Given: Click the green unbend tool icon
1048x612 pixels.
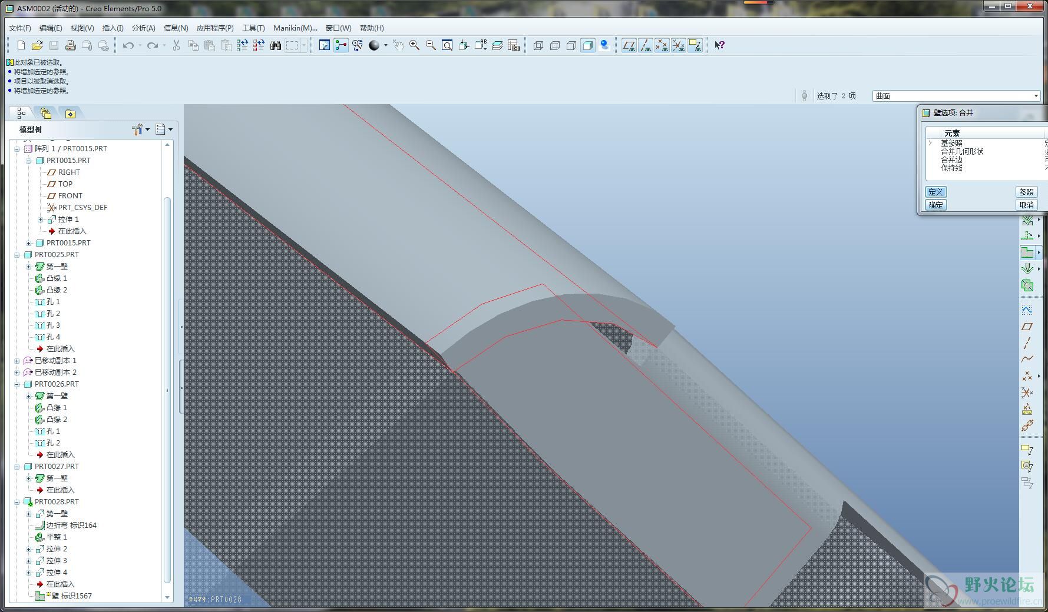Looking at the screenshot, I should pos(1027,235).
